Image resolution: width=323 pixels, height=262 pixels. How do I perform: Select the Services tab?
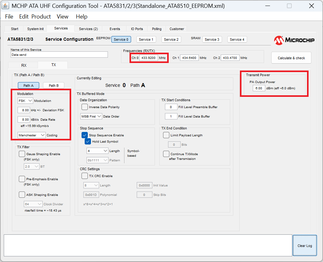pos(61,28)
